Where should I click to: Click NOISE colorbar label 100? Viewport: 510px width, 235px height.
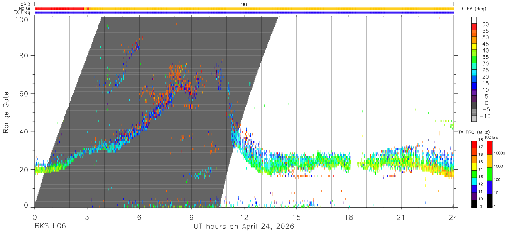pos(498,179)
